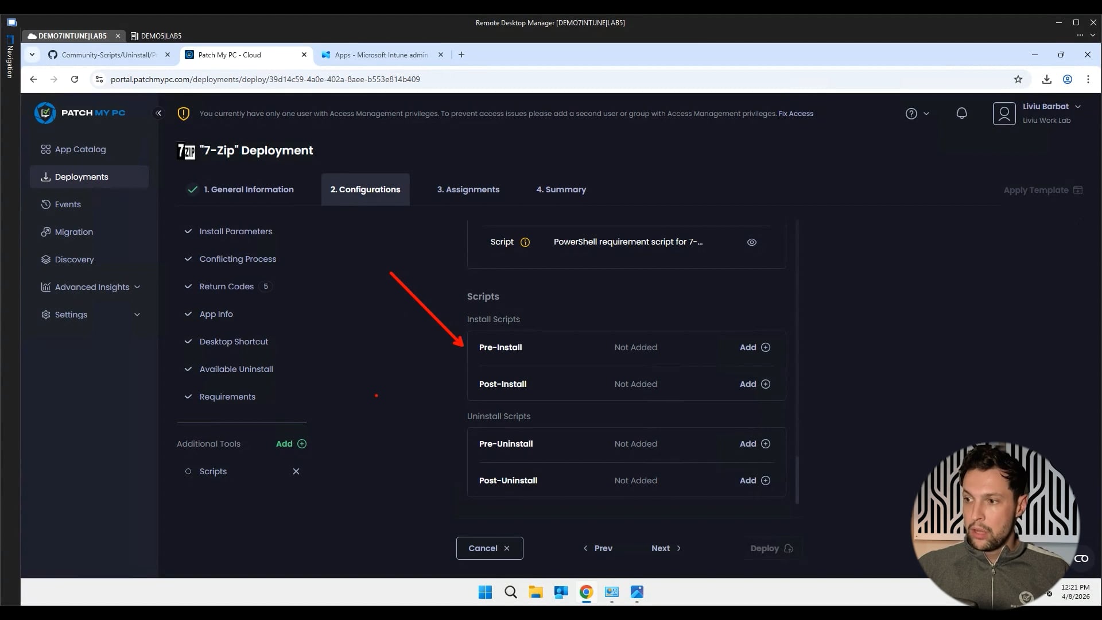The height and width of the screenshot is (620, 1102).
Task: Collapse sidebar with double chevron icon
Action: click(x=159, y=113)
